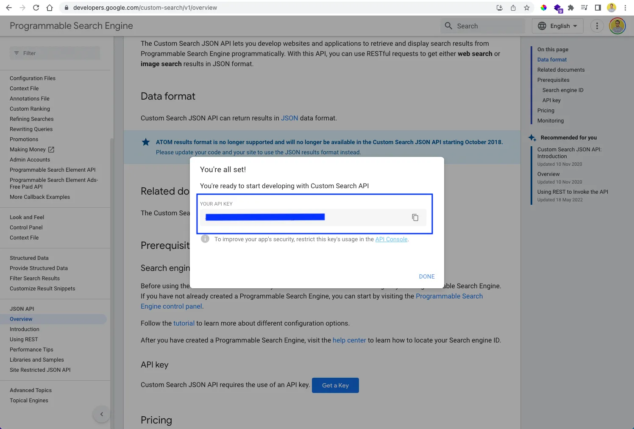Open Site Restricted JSON API
The width and height of the screenshot is (634, 429).
click(40, 370)
